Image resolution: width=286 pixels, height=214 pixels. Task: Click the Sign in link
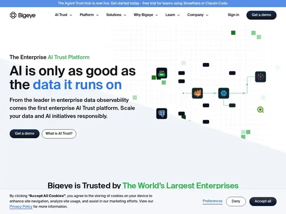[233, 15]
